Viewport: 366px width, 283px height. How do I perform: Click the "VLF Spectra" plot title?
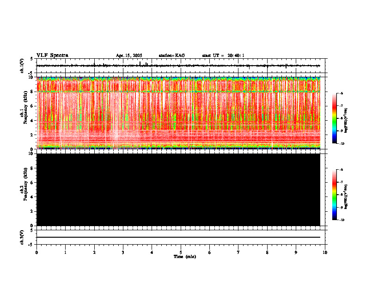52,55
